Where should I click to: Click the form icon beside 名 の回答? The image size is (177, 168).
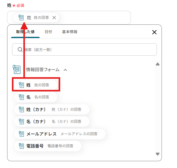21,97
